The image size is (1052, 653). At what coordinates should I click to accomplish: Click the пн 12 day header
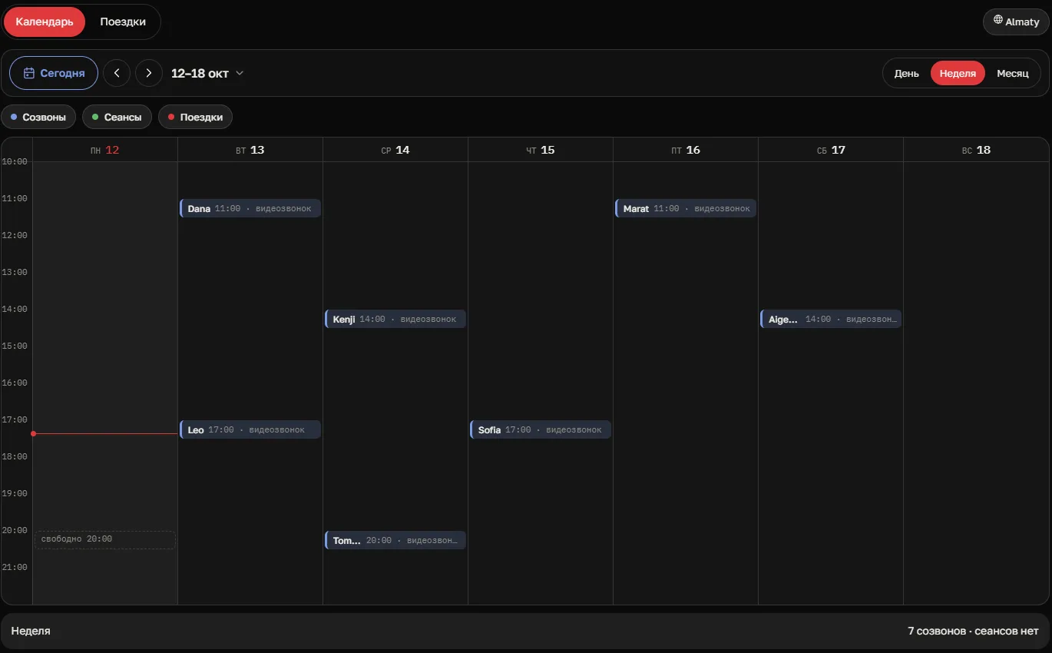tap(105, 150)
